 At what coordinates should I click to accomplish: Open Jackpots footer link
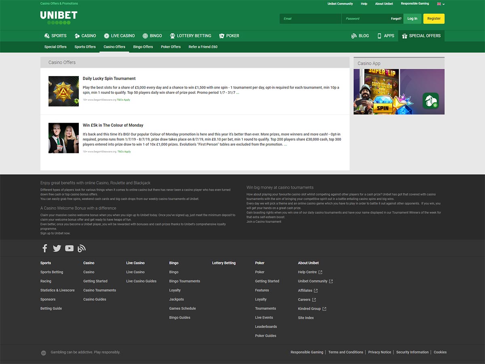coord(177,299)
